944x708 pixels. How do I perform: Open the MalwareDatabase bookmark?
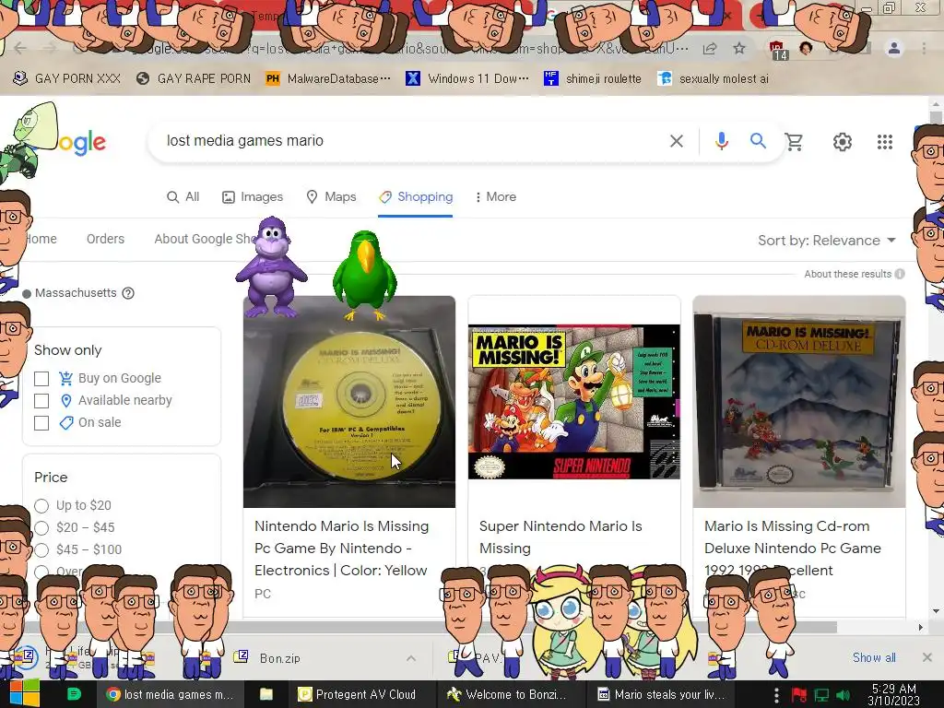pyautogui.click(x=328, y=79)
